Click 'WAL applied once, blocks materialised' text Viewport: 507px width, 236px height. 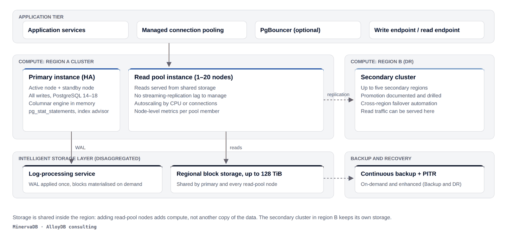(73, 184)
